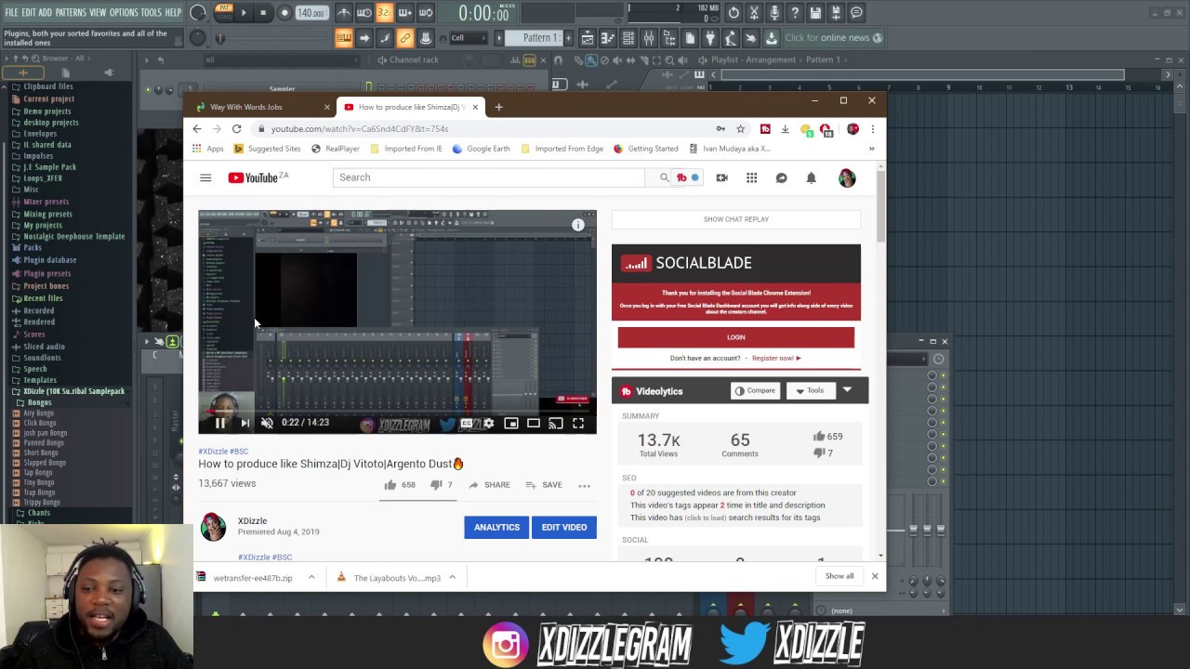This screenshot has height=669, width=1190.
Task: Click the YouTube miniplayer icon
Action: 511,424
